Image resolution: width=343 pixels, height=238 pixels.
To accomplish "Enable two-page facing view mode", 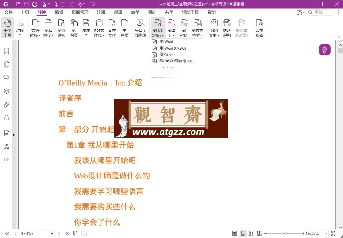I will click(252, 234).
